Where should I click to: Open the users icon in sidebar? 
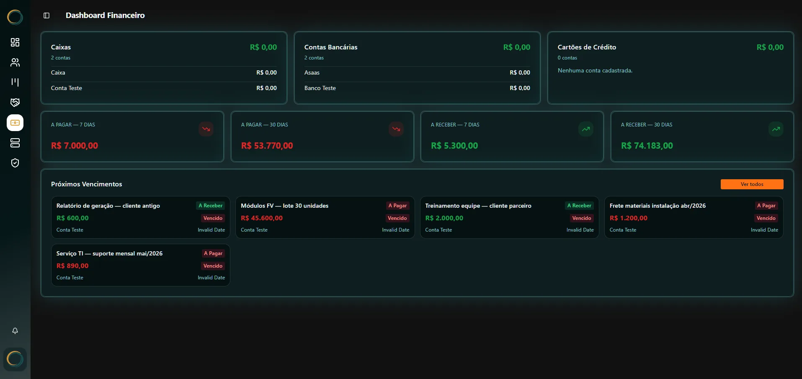pos(15,62)
